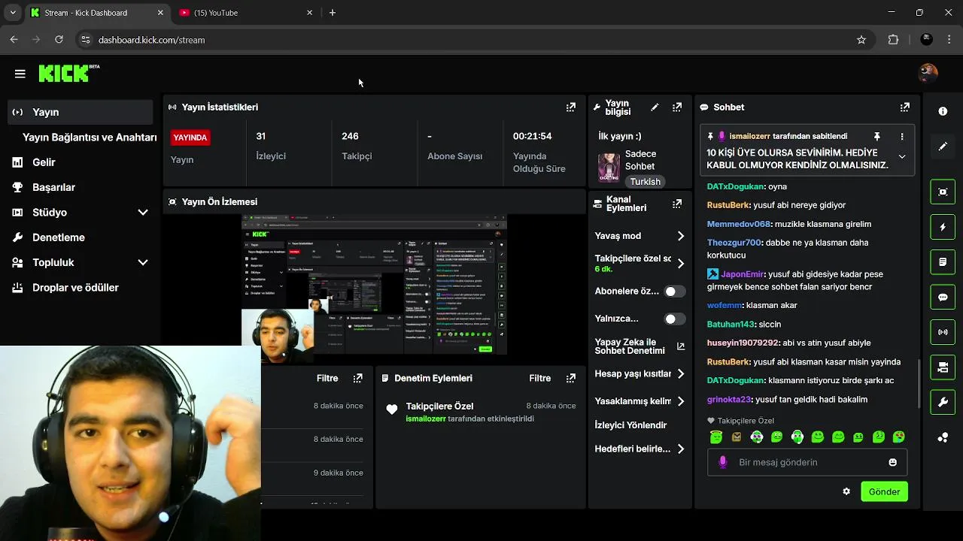Click the Turkish language tag

645,182
